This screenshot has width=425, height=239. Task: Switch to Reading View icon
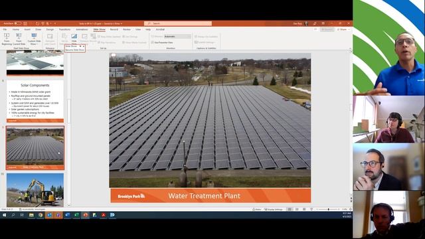304,209
